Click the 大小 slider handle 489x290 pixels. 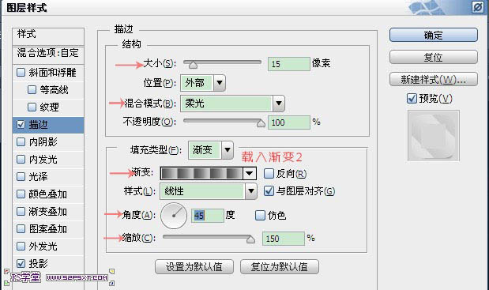[x=193, y=65]
